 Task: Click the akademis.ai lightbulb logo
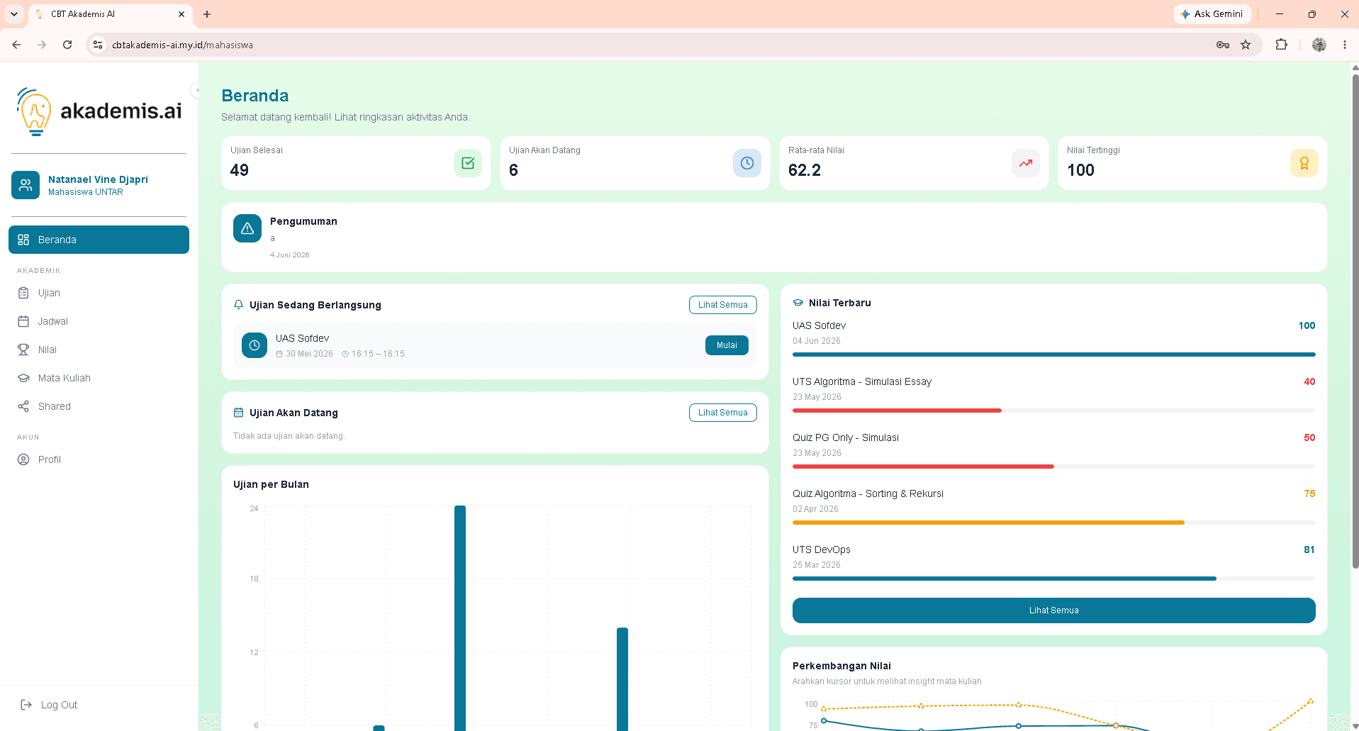34,111
